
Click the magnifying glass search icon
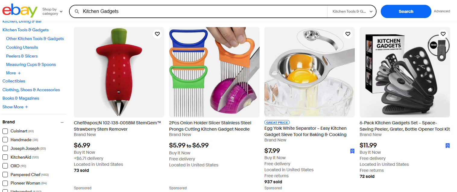(77, 11)
